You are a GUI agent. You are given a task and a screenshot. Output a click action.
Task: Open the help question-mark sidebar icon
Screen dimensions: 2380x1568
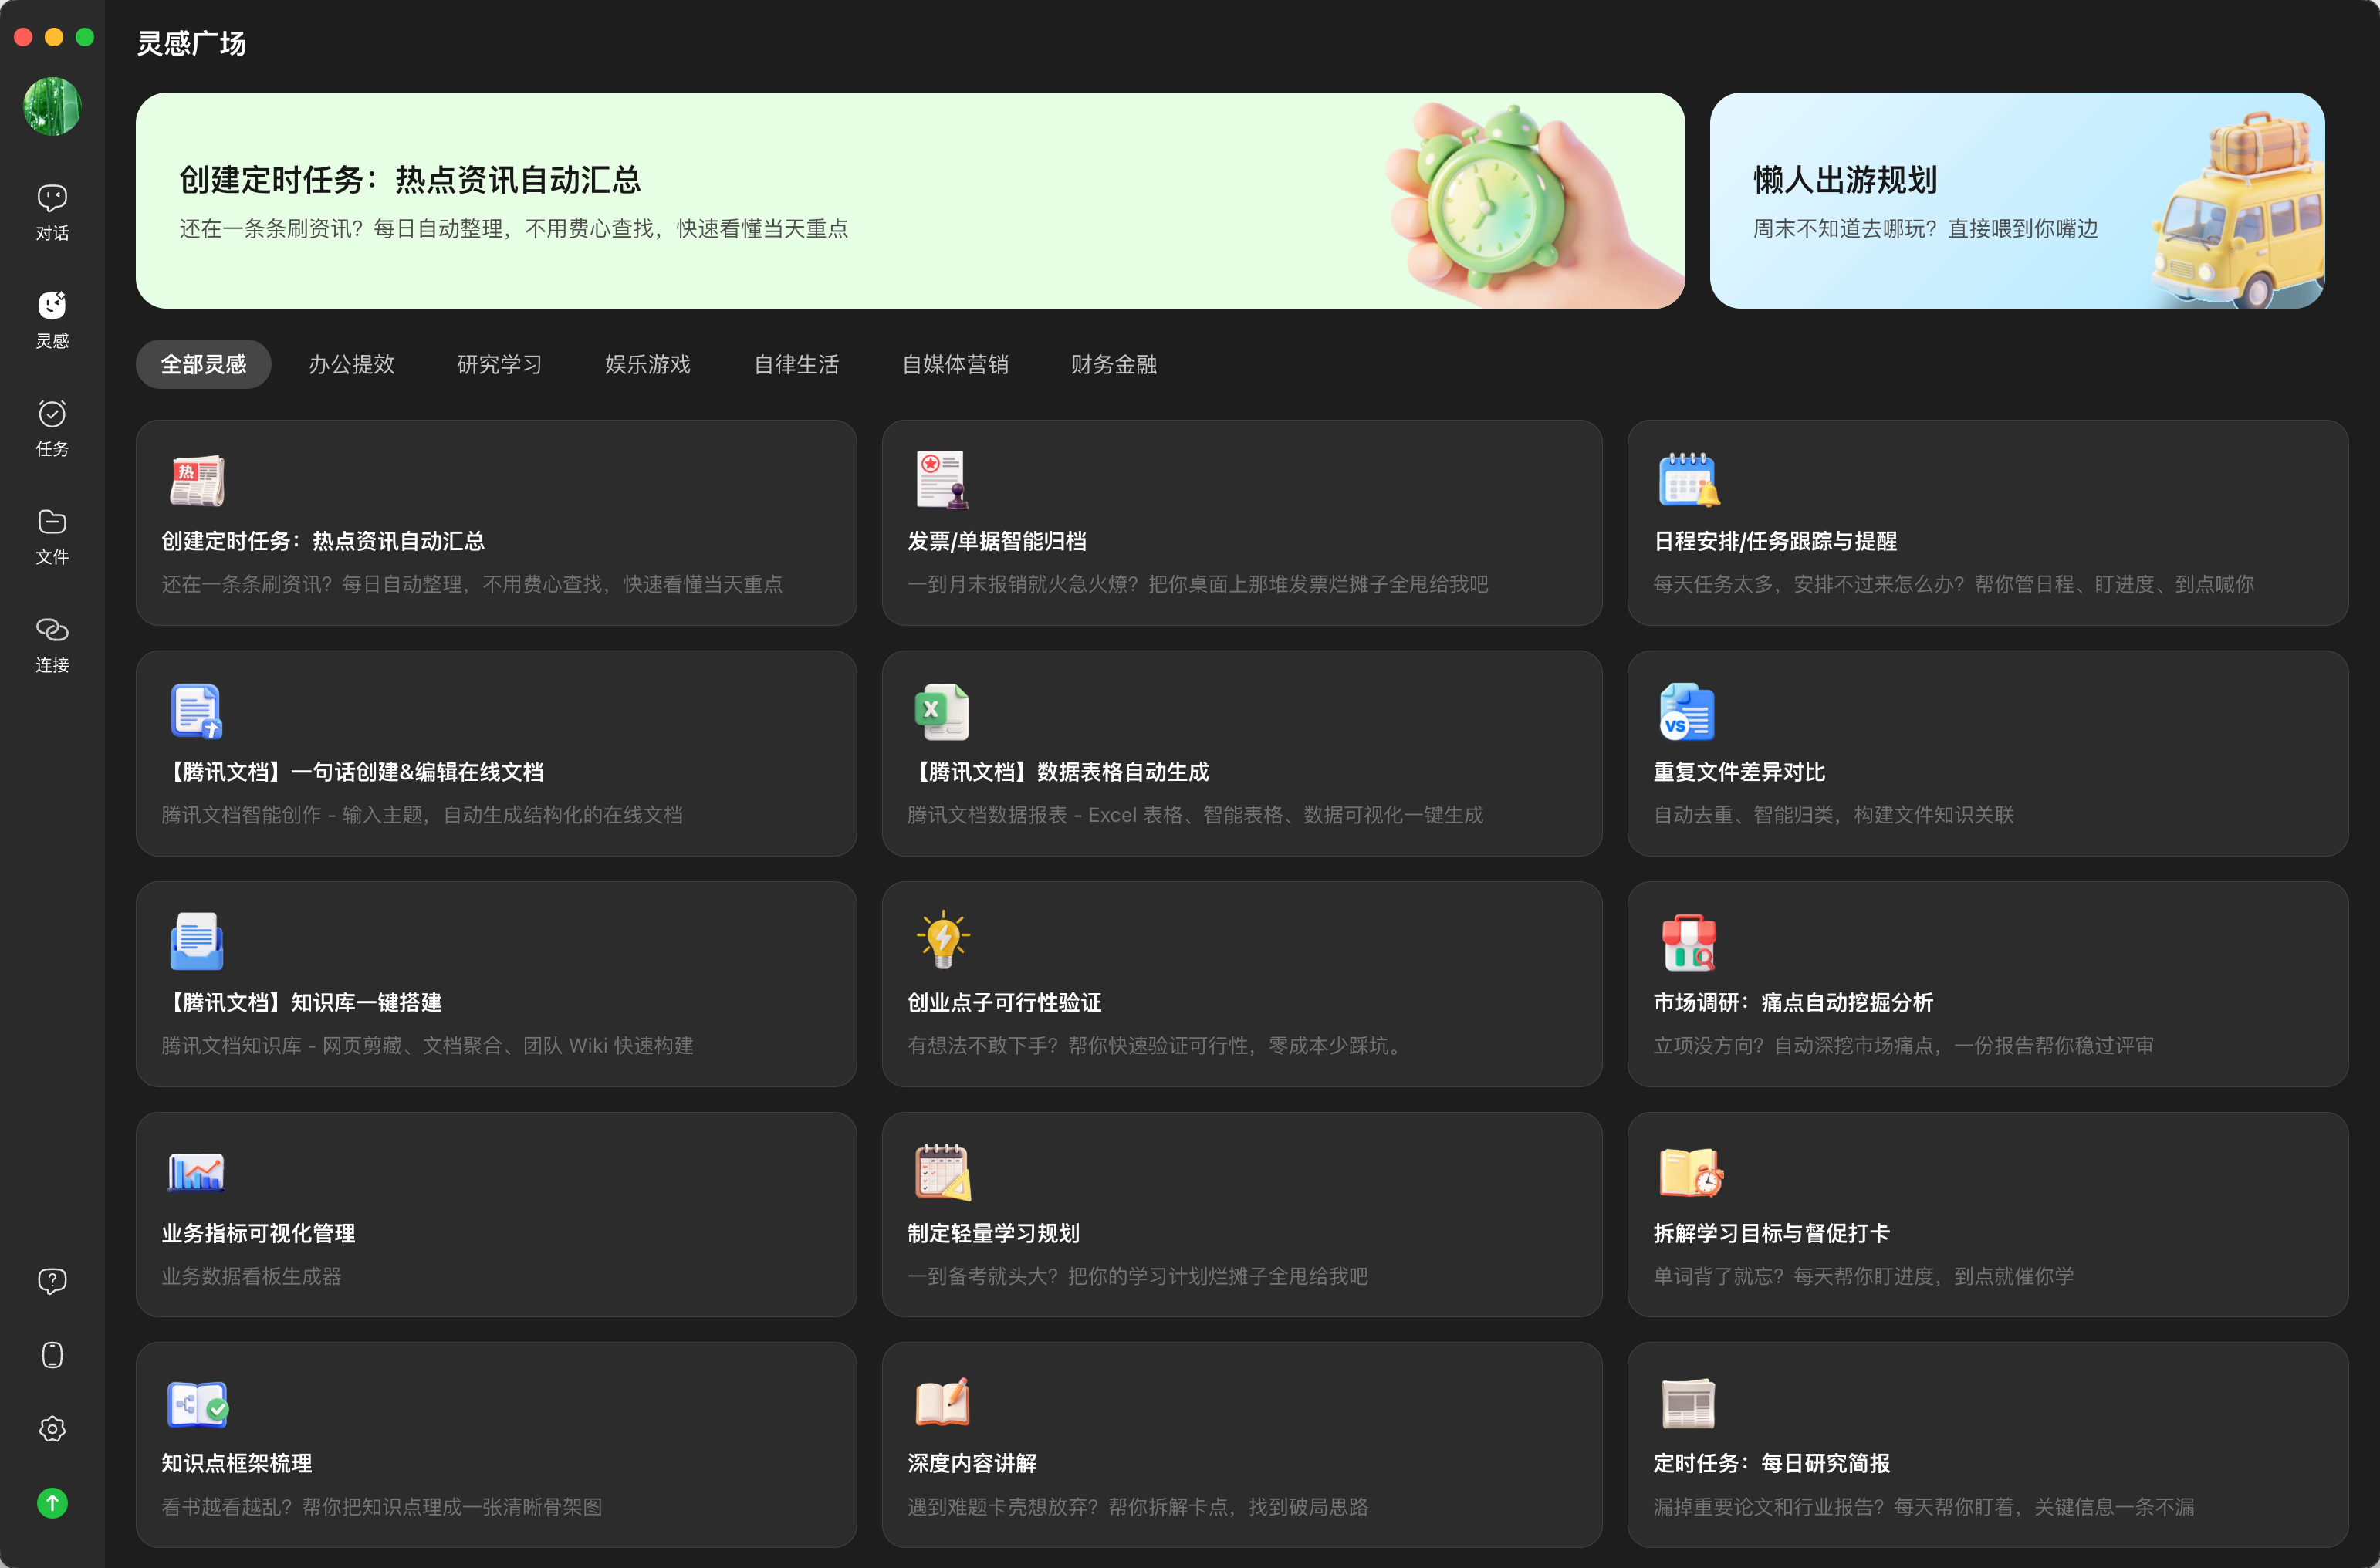coord(52,1281)
